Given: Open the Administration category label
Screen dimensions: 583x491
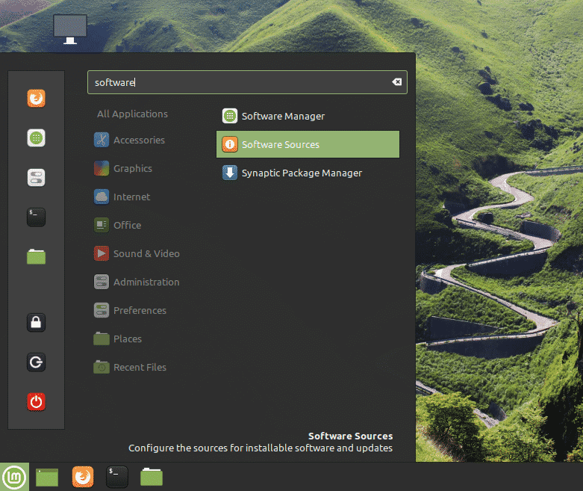Looking at the screenshot, I should pos(146,282).
